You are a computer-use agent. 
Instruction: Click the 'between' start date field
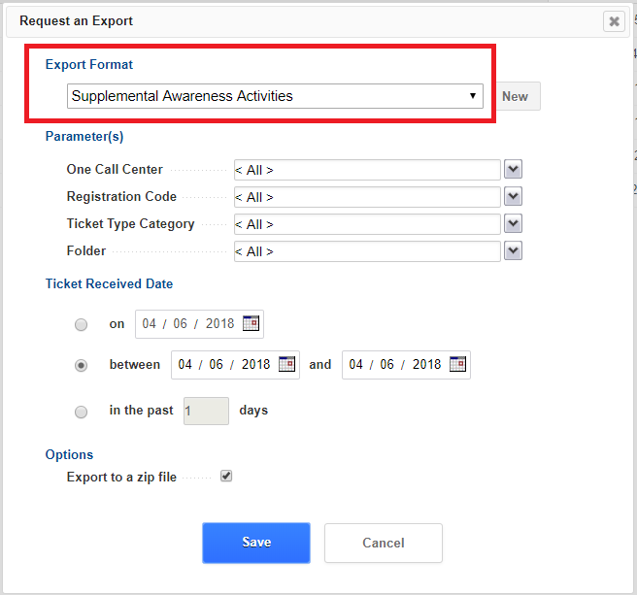235,365
